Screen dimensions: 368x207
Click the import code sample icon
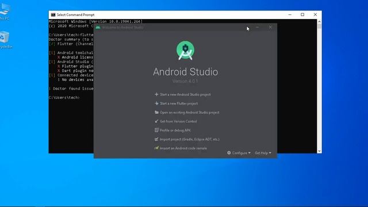click(156, 148)
